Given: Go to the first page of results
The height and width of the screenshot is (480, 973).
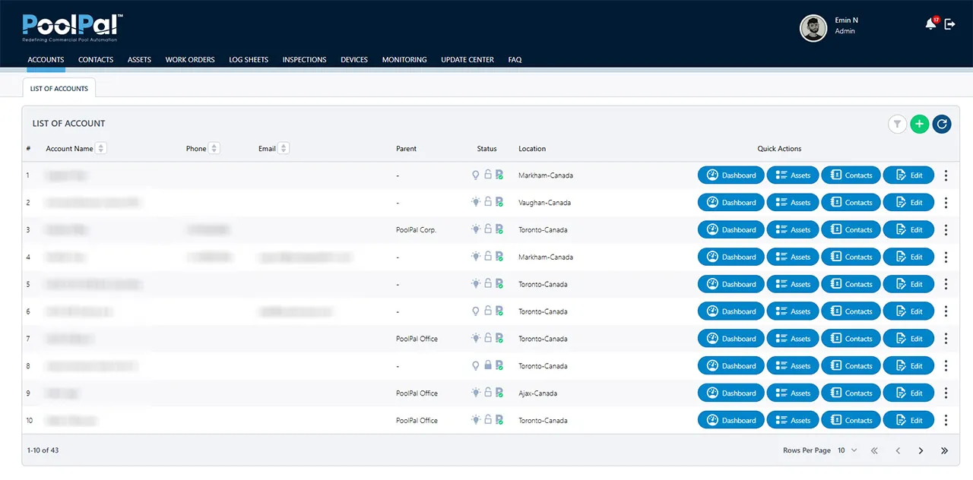Looking at the screenshot, I should click(x=874, y=451).
